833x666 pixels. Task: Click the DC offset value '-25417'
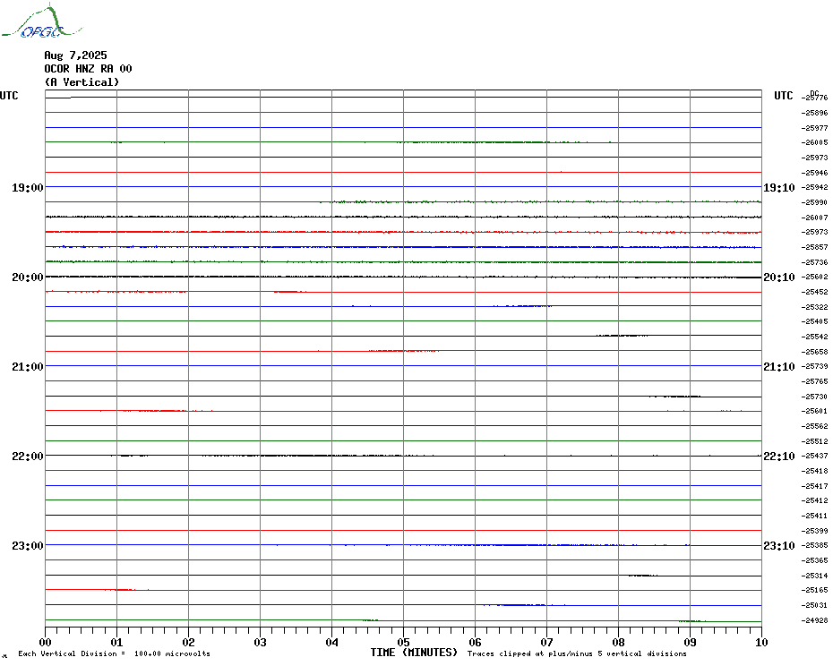tap(814, 486)
